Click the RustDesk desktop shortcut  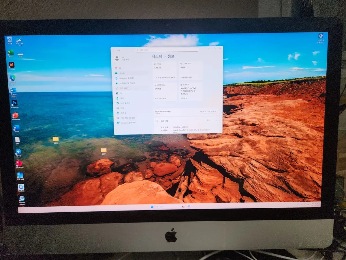tap(21, 187)
